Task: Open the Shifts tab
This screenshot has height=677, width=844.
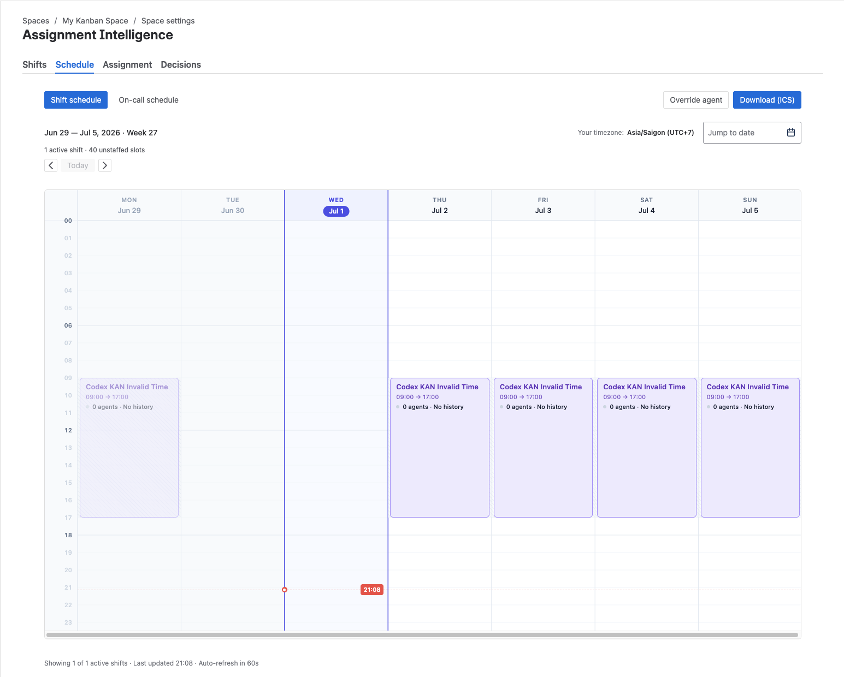Action: pos(34,64)
